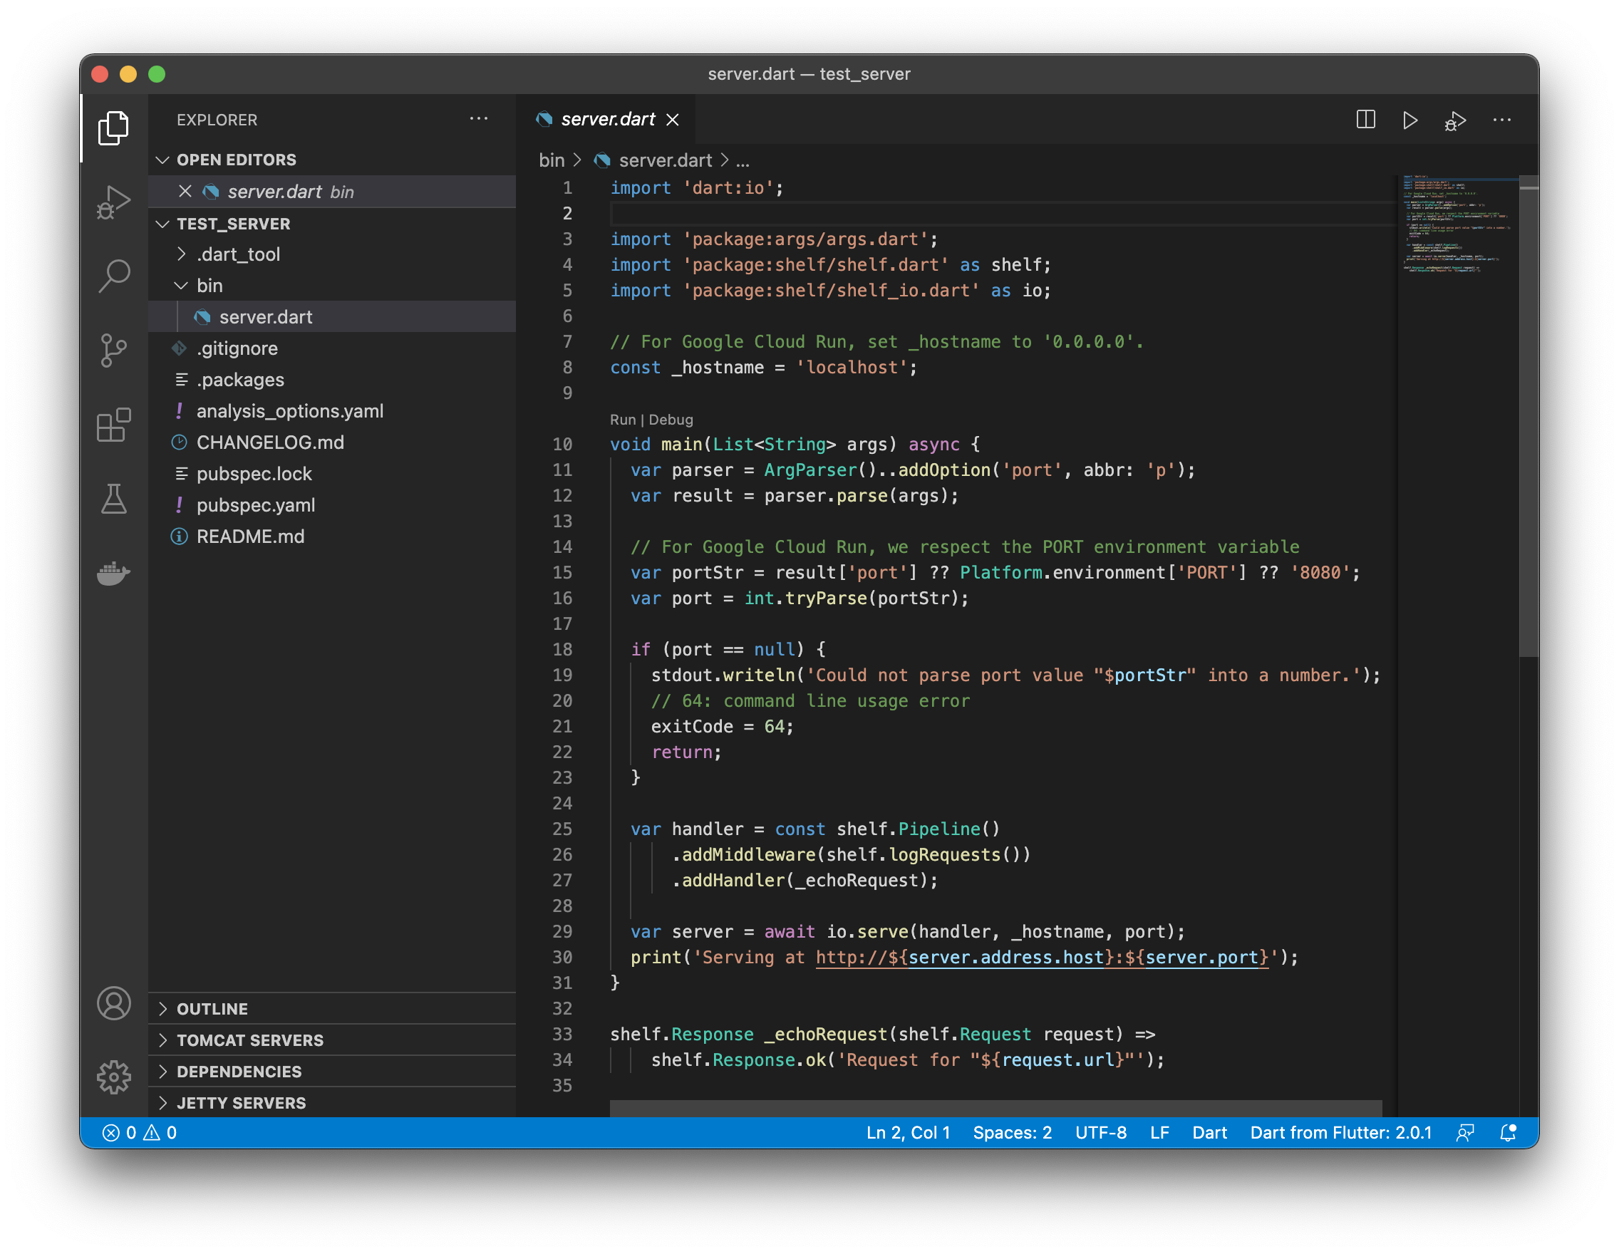The image size is (1619, 1254).
Task: Click the localhost URL link on line 30
Action: [x=1042, y=958]
